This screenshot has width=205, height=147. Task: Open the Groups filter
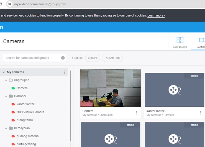(93, 58)
